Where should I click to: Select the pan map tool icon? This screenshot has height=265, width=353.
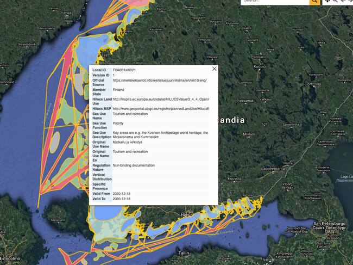pyautogui.click(x=327, y=2)
